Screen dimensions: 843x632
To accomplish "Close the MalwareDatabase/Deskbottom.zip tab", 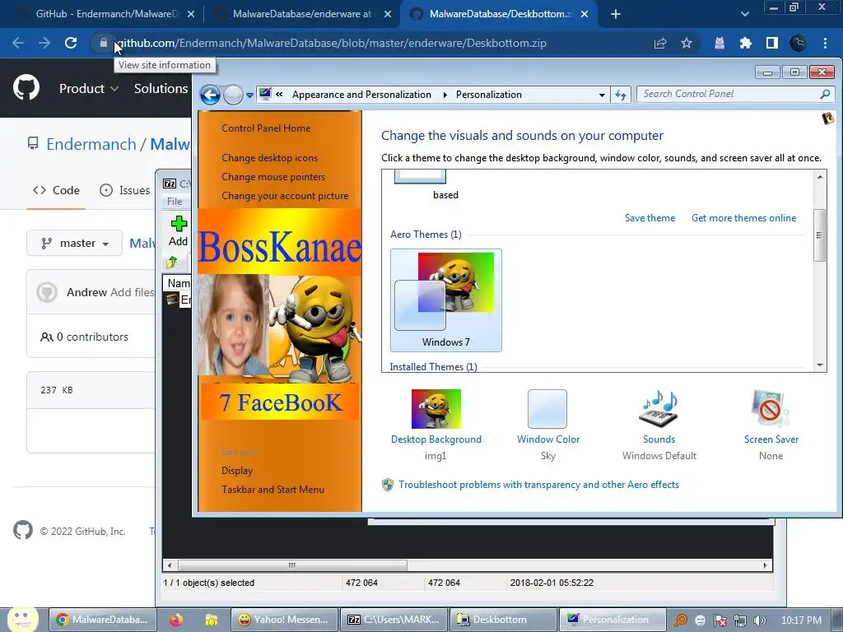I will [585, 14].
